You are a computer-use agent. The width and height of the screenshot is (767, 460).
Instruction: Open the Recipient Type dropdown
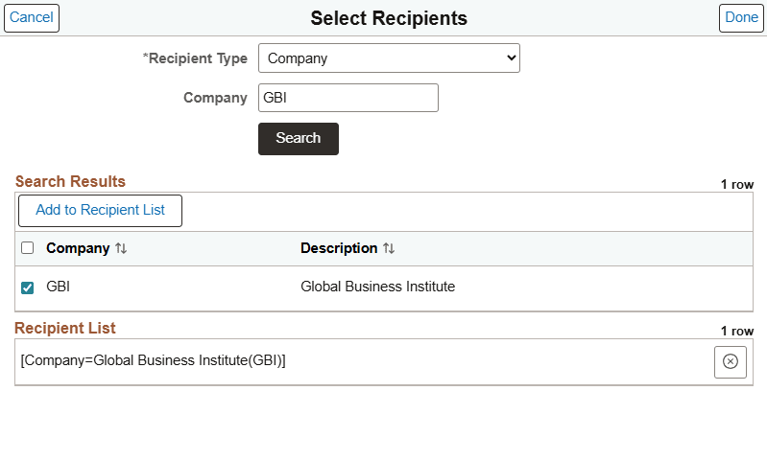tap(389, 58)
